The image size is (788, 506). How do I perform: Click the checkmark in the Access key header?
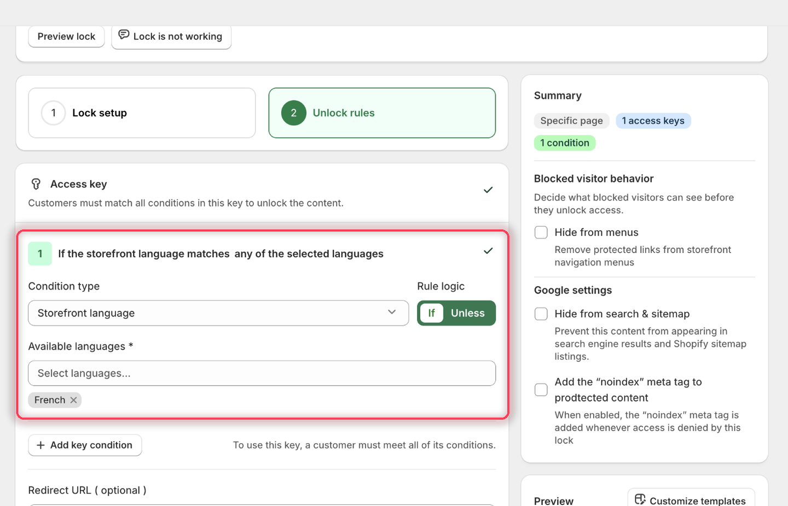click(488, 190)
